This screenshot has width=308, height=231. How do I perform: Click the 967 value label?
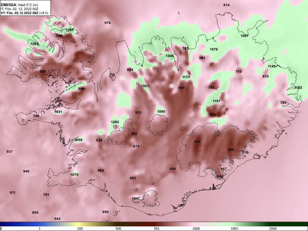pyautogui.click(x=224, y=168)
